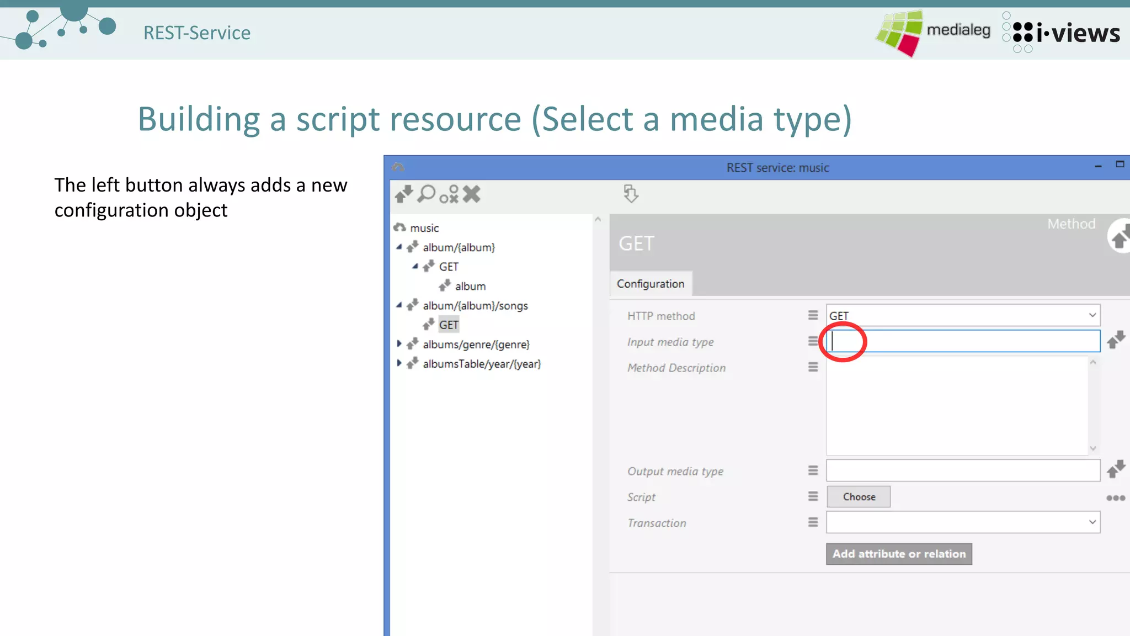Click the Choose script button

(x=859, y=497)
